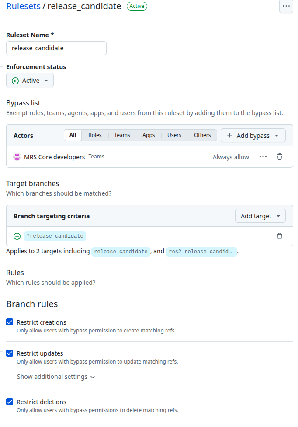This screenshot has width=298, height=427.
Task: Click the Restrict deletions label
Action: pyautogui.click(x=42, y=402)
